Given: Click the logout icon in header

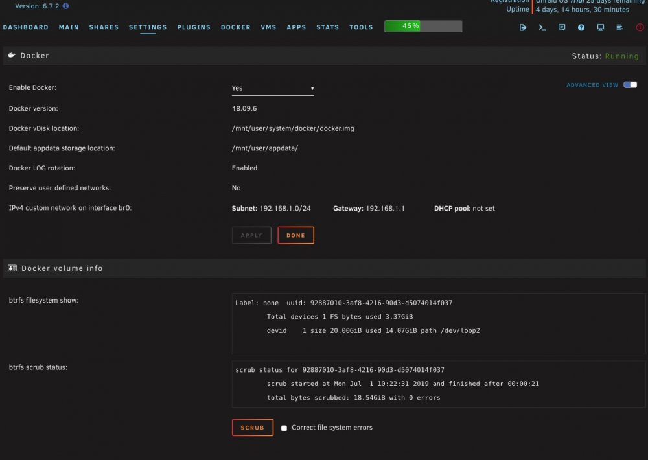Looking at the screenshot, I should (523, 27).
